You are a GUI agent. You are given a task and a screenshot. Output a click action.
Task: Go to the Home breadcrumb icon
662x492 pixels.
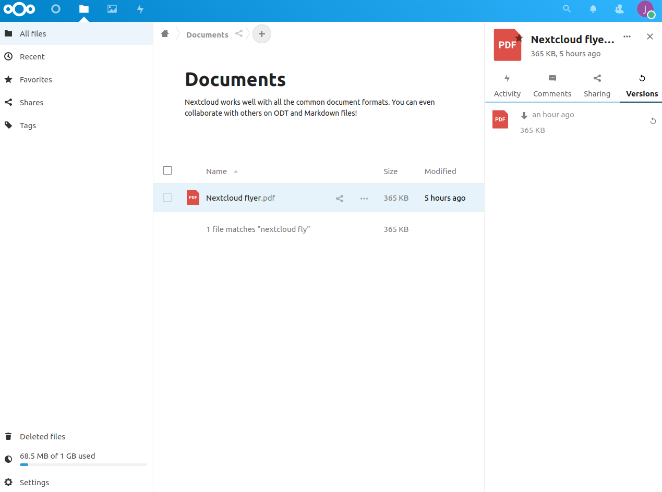[x=165, y=34]
